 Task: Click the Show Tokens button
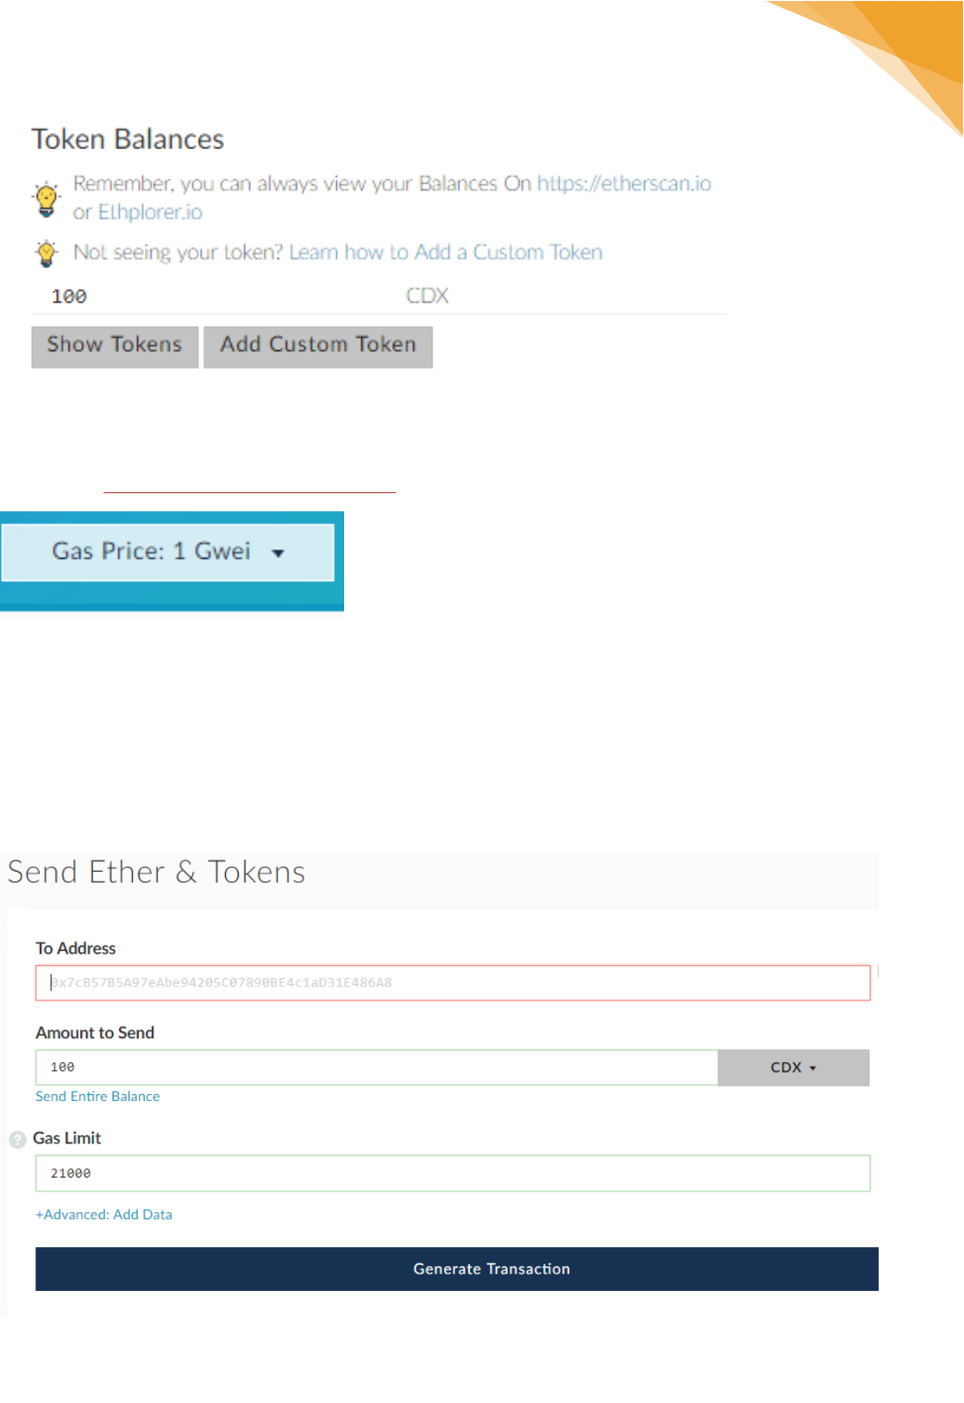(115, 347)
